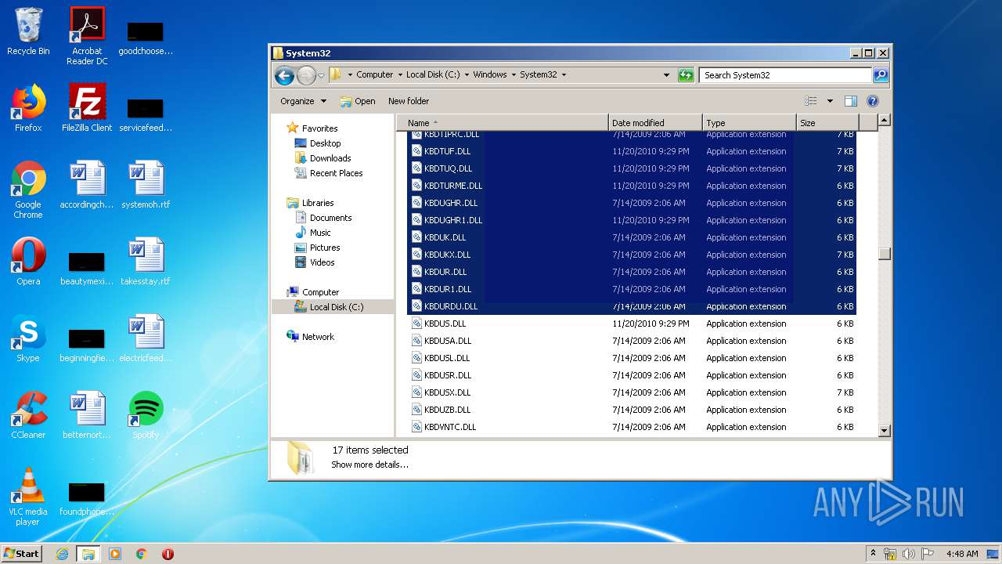The width and height of the screenshot is (1002, 564).
Task: Click the Back navigation arrow in Explorer
Action: coord(284,75)
